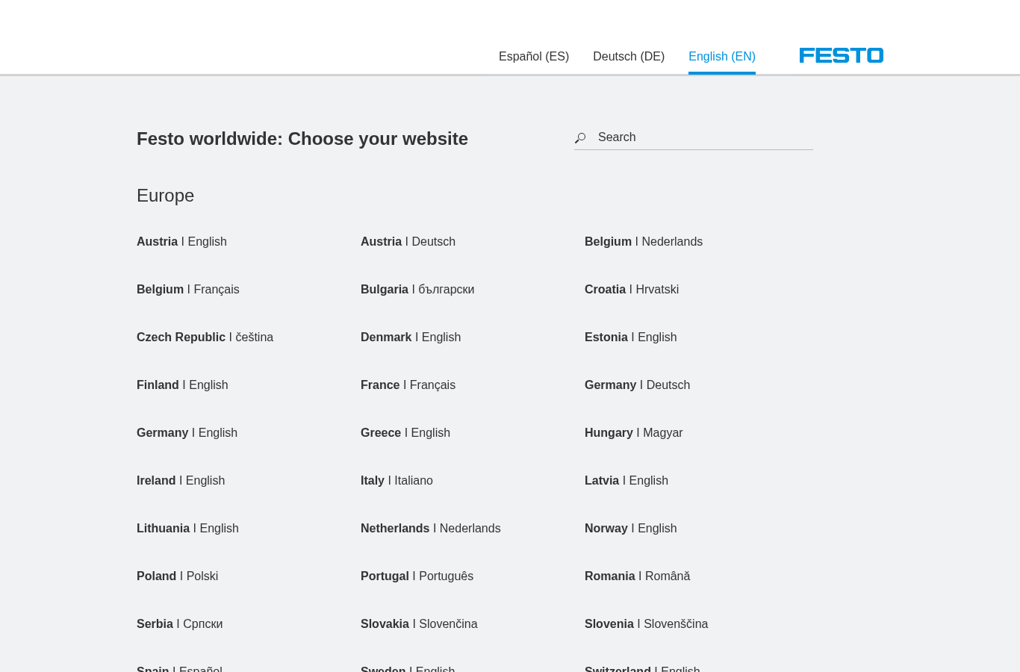1020x672 pixels.
Task: Go to Germany Deutsch site
Action: [637, 385]
